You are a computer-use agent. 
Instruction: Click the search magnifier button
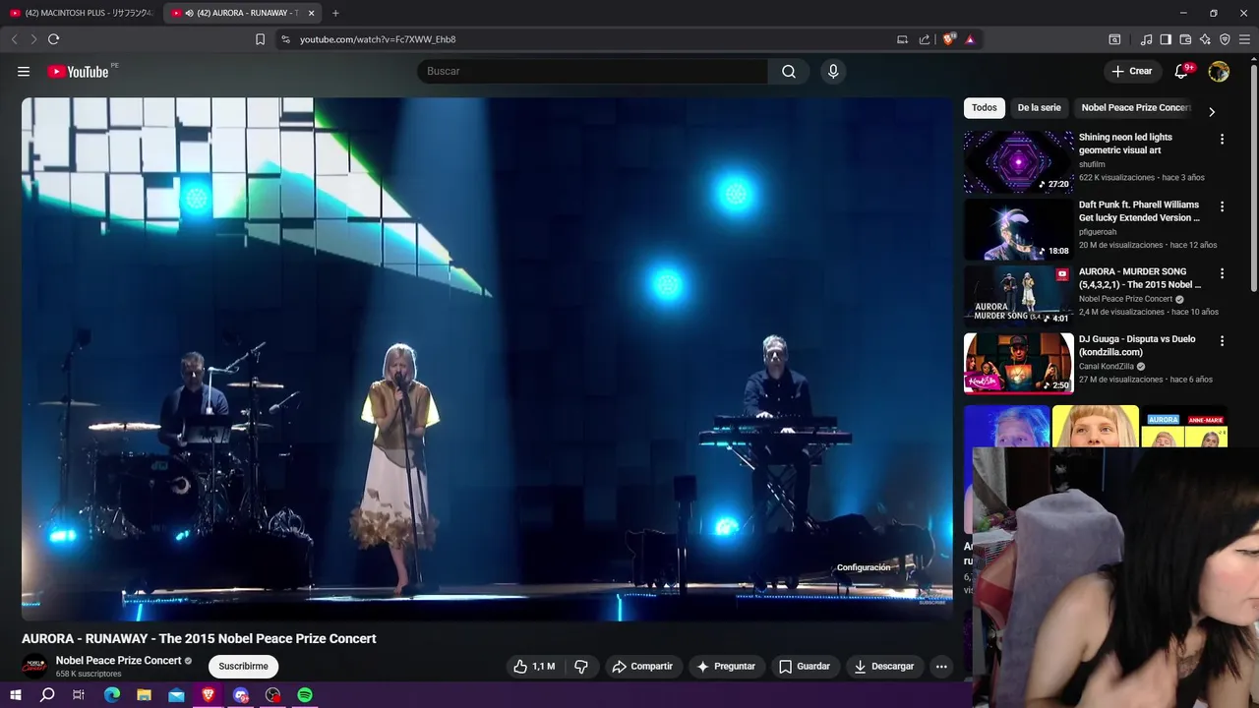point(789,71)
